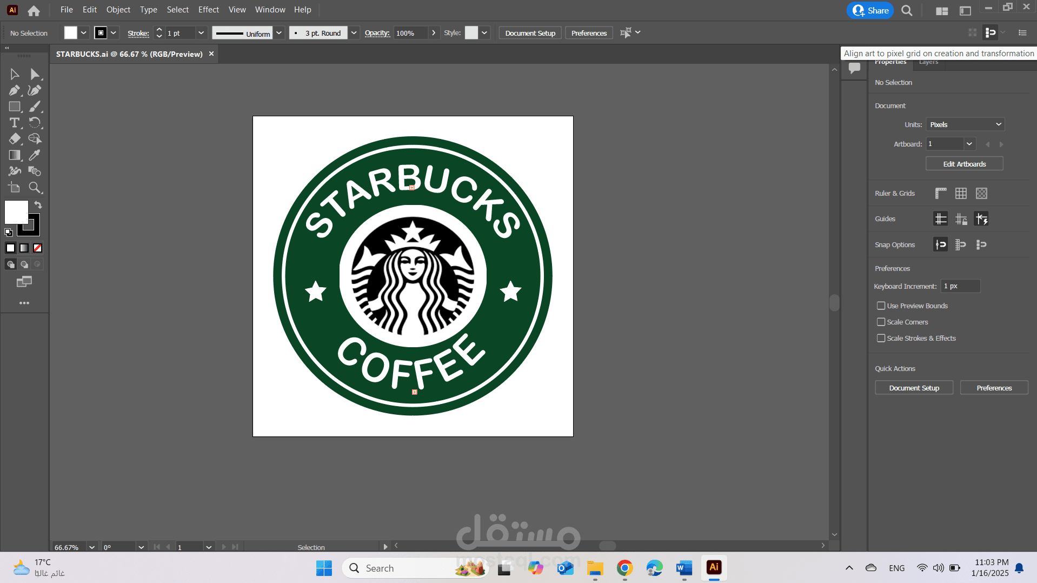Change screen mode in the toolbar
1037x583 pixels.
click(x=24, y=282)
